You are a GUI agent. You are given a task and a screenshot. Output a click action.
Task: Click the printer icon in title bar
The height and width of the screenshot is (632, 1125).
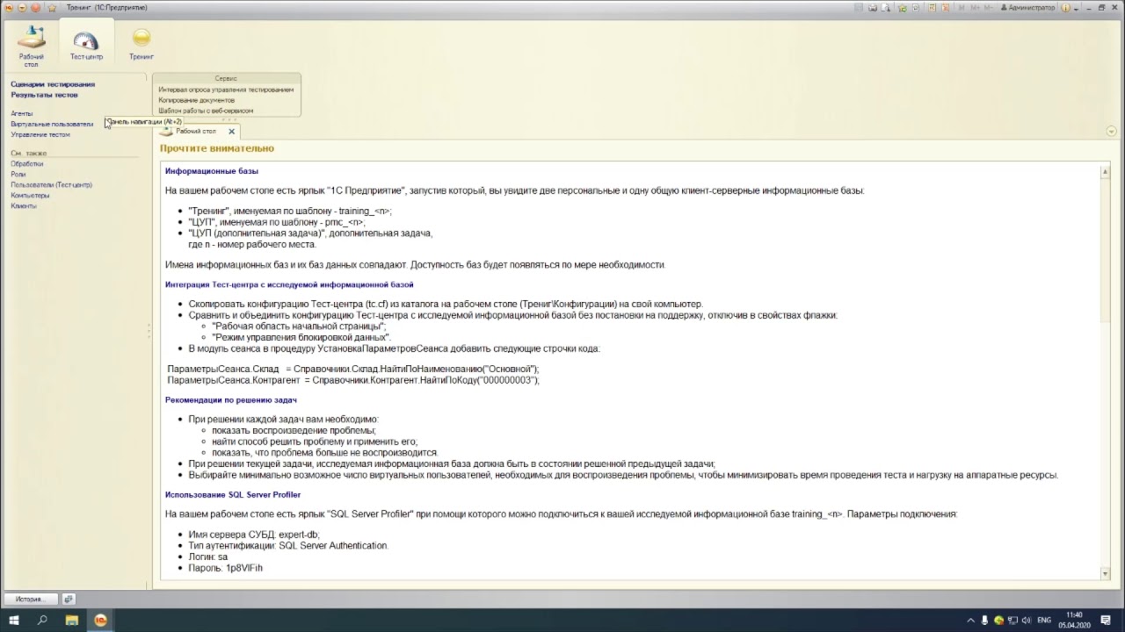(872, 7)
